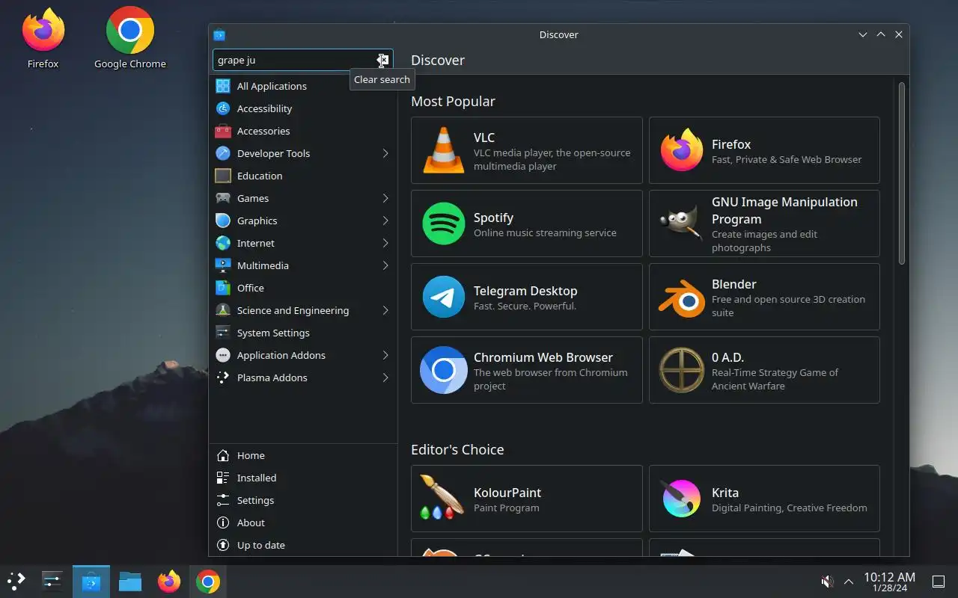The height and width of the screenshot is (598, 958).
Task: Select the Multimedia category
Action: coord(303,265)
